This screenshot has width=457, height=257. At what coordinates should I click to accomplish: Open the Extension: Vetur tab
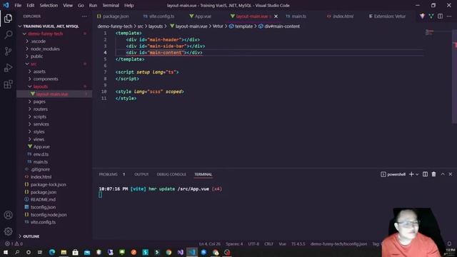[387, 16]
